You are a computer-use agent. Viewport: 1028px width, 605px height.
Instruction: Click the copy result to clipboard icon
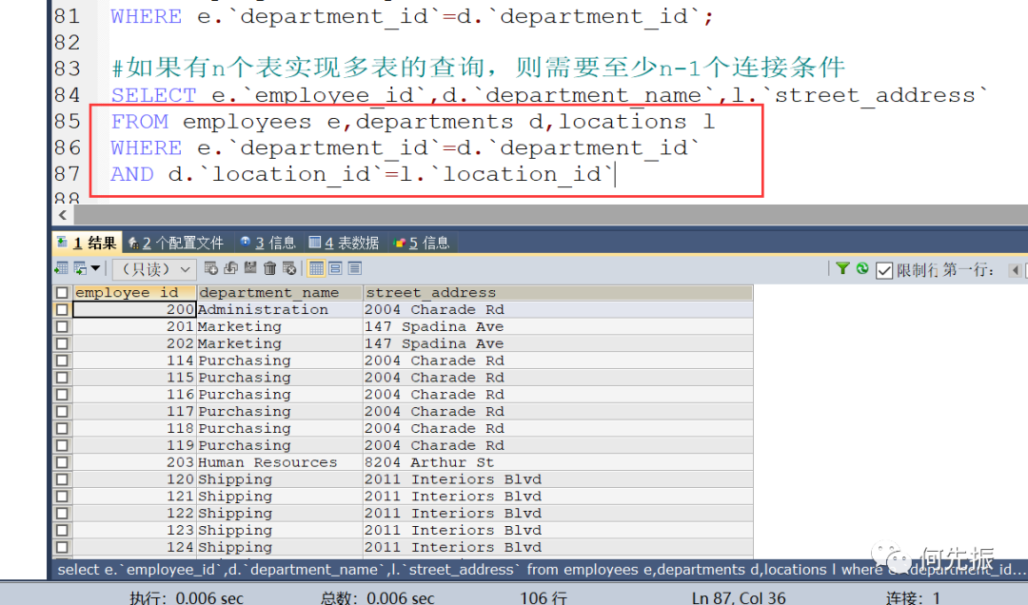tap(80, 268)
